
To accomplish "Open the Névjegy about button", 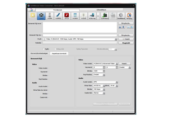I will click(129, 16).
